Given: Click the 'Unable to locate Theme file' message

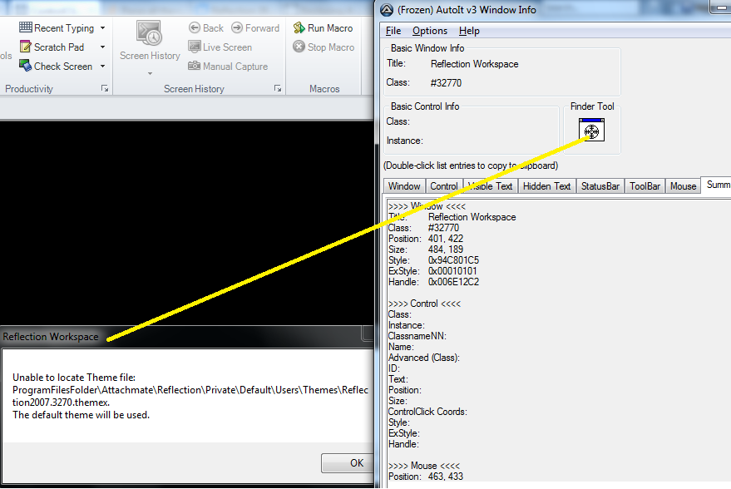Looking at the screenshot, I should pos(74,378).
